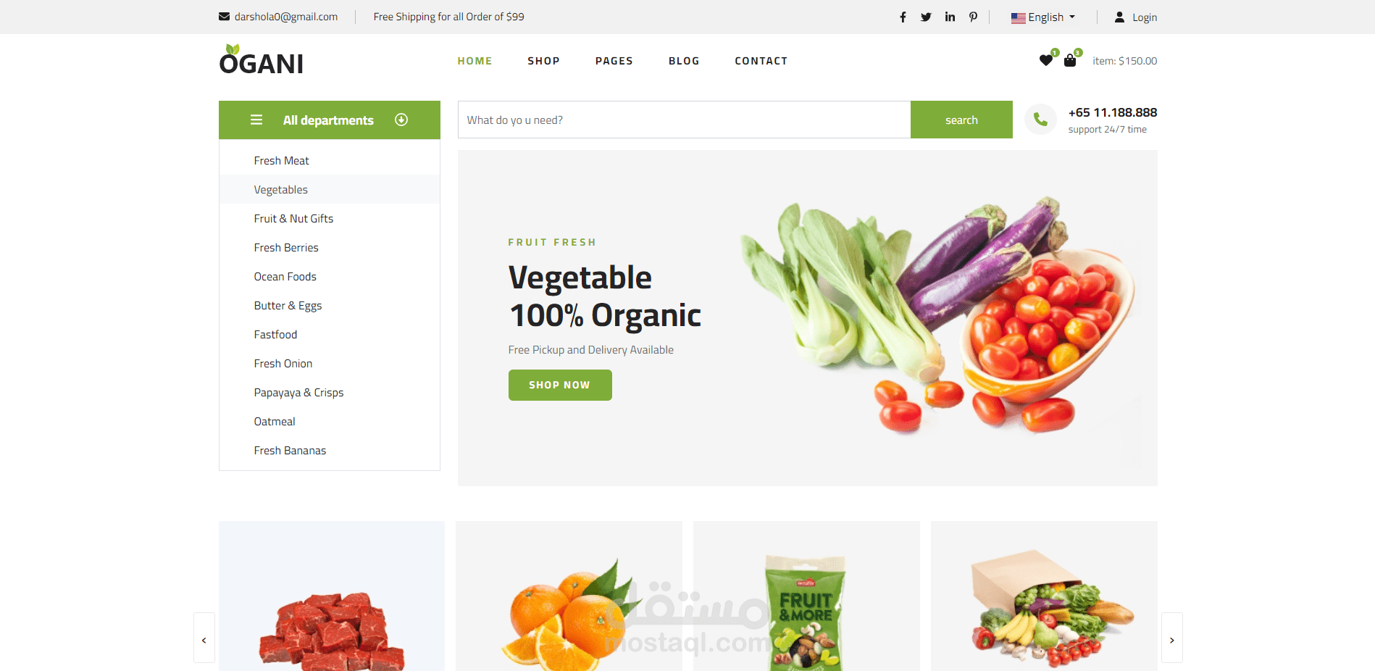Click the OGANI logo
Image resolution: width=1375 pixels, height=671 pixels.
pos(262,60)
